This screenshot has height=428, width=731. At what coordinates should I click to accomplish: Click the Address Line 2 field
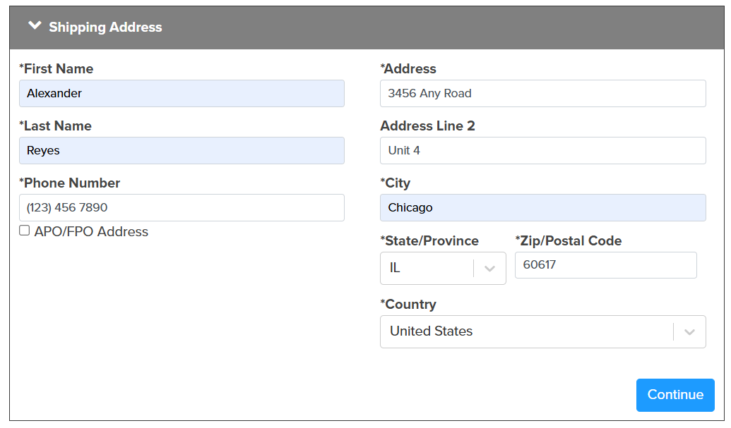[x=543, y=151]
